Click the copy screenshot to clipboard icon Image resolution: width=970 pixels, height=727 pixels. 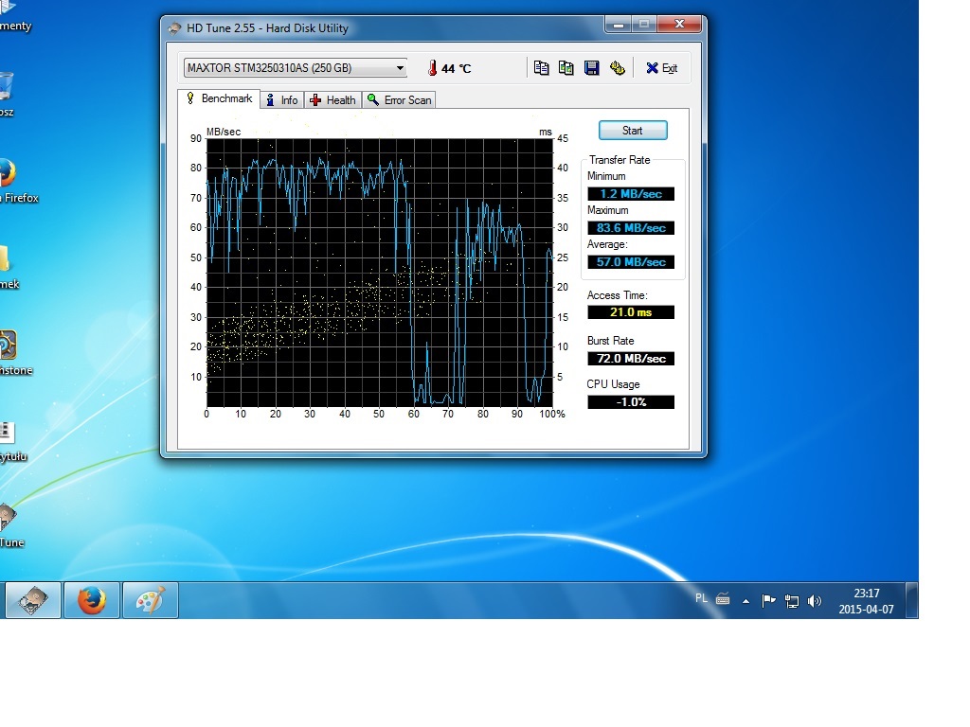(566, 68)
